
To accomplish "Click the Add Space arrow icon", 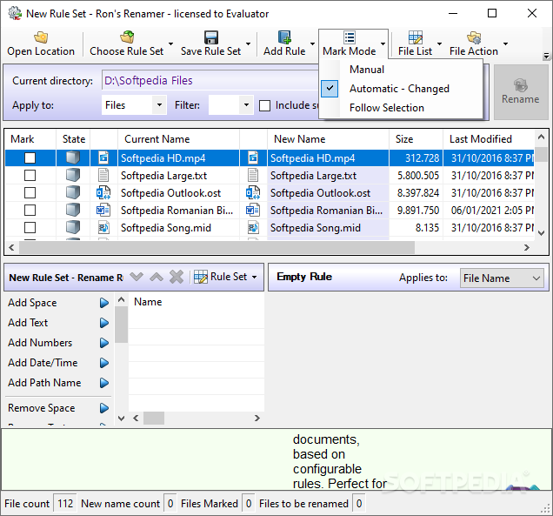I will click(x=104, y=303).
